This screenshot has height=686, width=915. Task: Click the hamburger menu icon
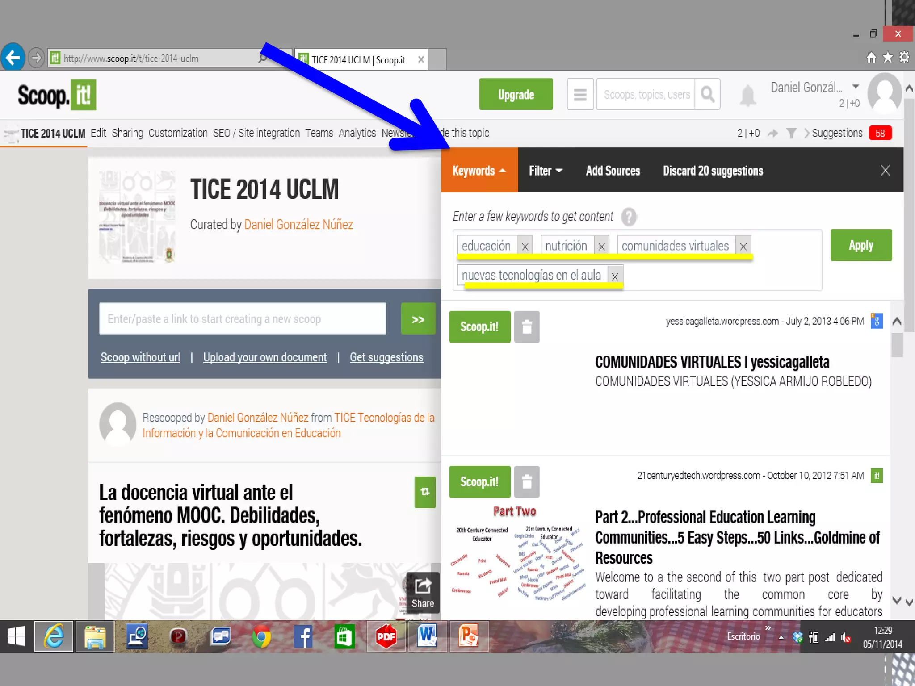580,94
